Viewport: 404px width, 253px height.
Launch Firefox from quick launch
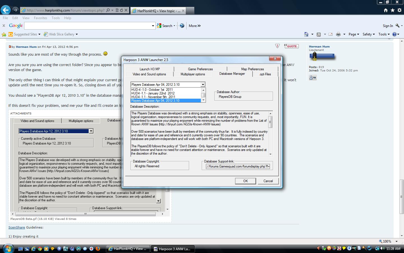(98, 249)
